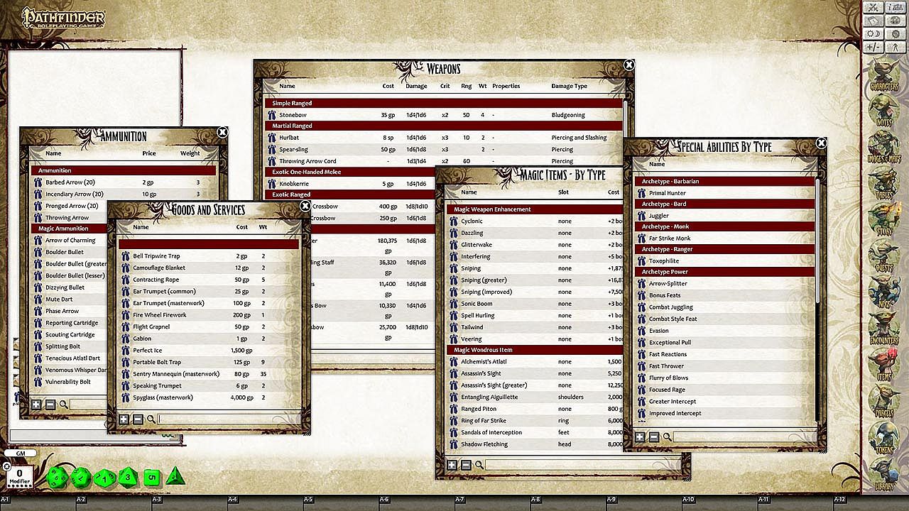Image resolution: width=909 pixels, height=511 pixels.
Task: Open the Story sidebar section
Action: coord(884,220)
